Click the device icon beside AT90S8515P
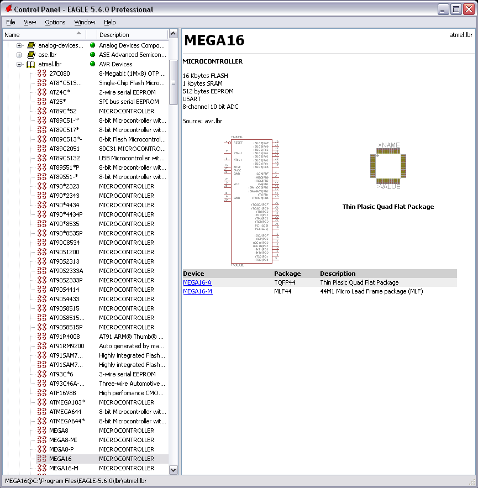 (41, 327)
